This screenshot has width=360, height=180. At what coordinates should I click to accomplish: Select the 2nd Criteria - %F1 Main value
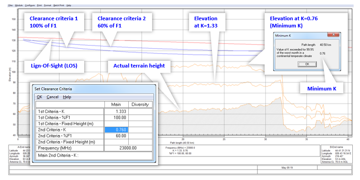point(116,136)
